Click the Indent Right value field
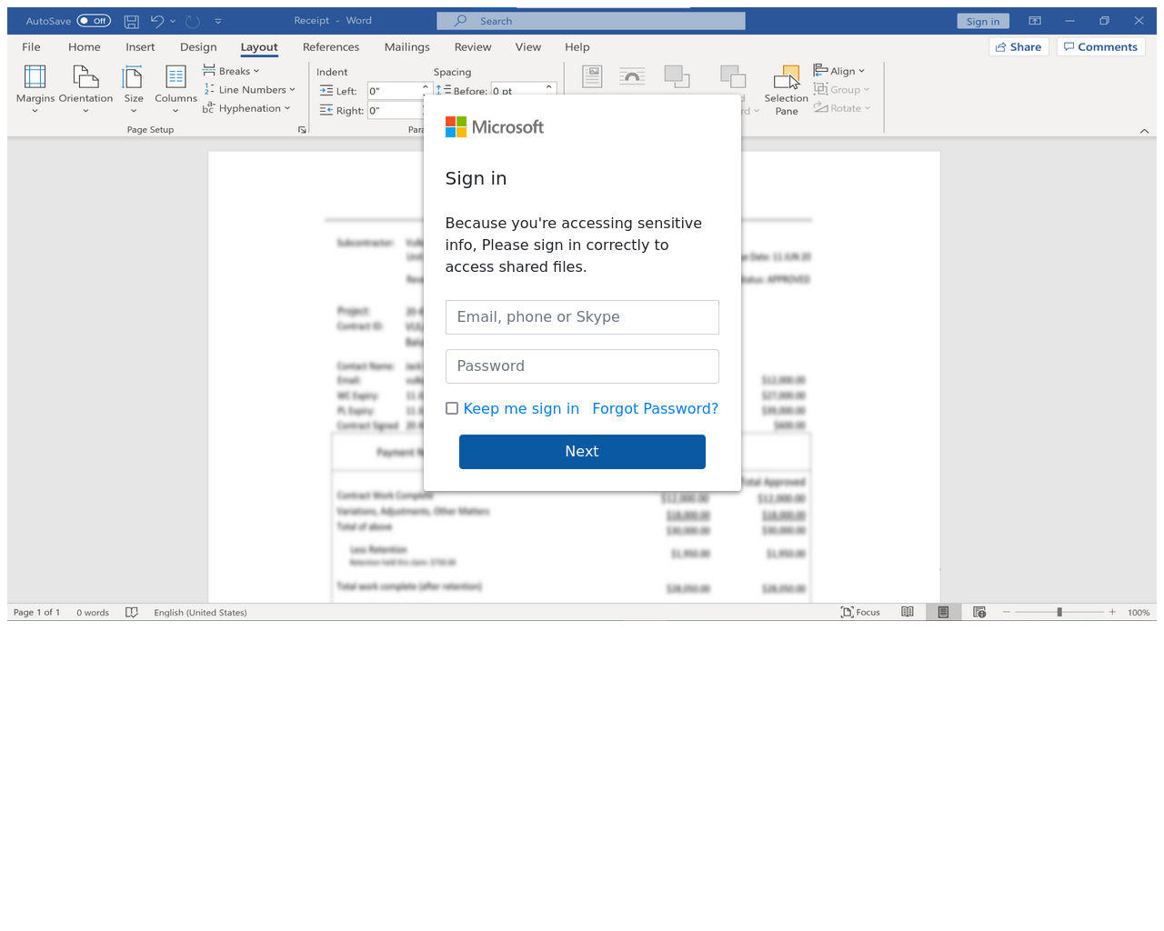 tap(394, 111)
